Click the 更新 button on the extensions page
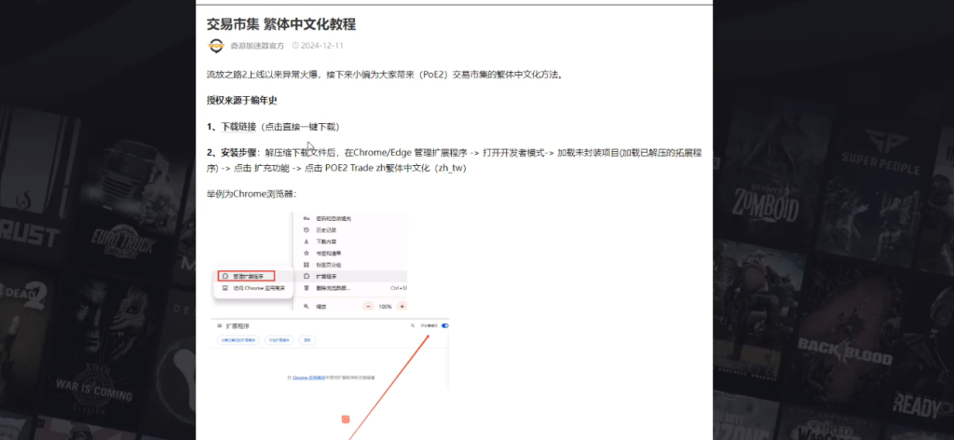 coord(307,339)
